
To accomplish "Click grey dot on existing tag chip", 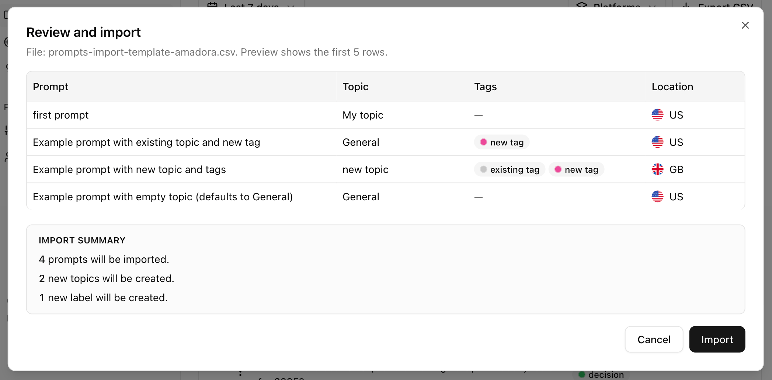I will coord(483,169).
